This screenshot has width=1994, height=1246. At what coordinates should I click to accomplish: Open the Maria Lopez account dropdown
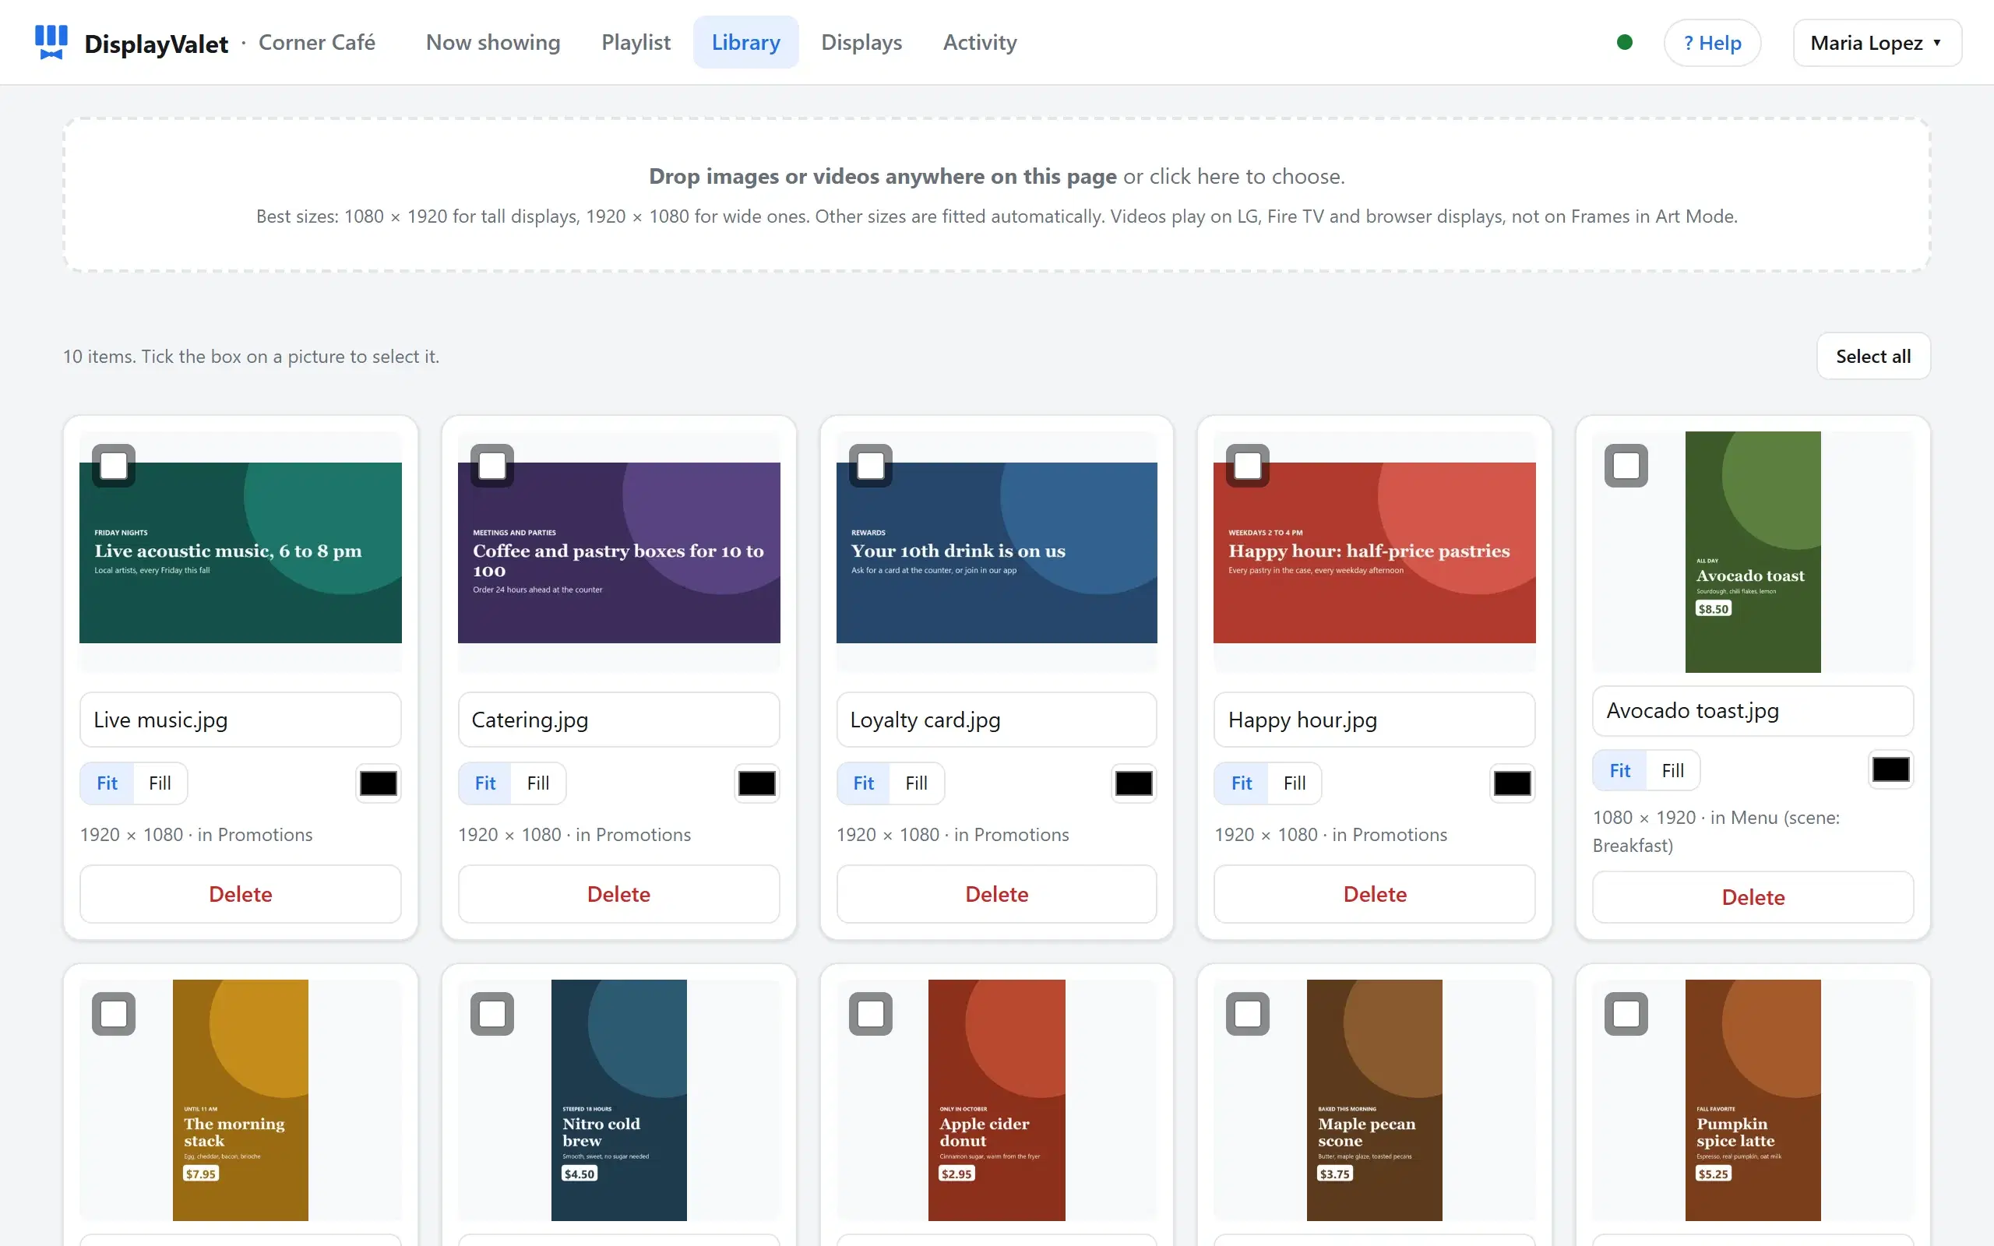pyautogui.click(x=1877, y=43)
